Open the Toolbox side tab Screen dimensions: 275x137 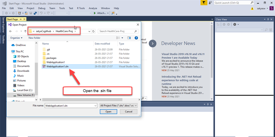[3, 39]
